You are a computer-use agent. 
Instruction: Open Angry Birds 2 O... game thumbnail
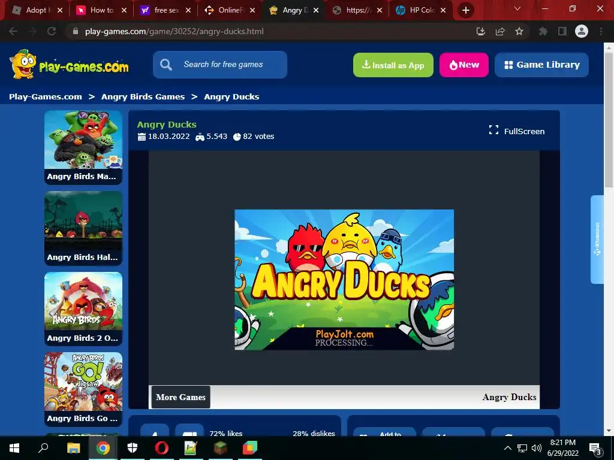(x=83, y=309)
